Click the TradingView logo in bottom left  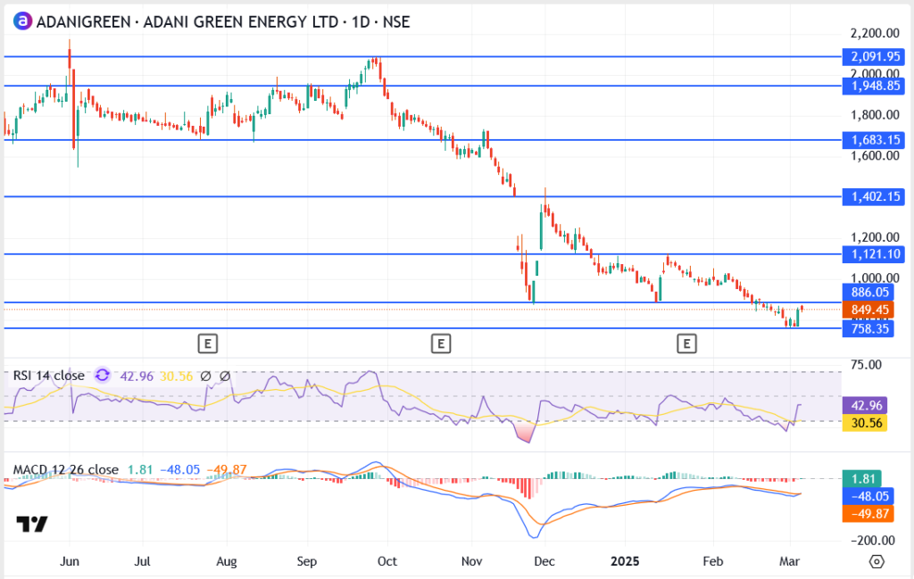coord(32,525)
